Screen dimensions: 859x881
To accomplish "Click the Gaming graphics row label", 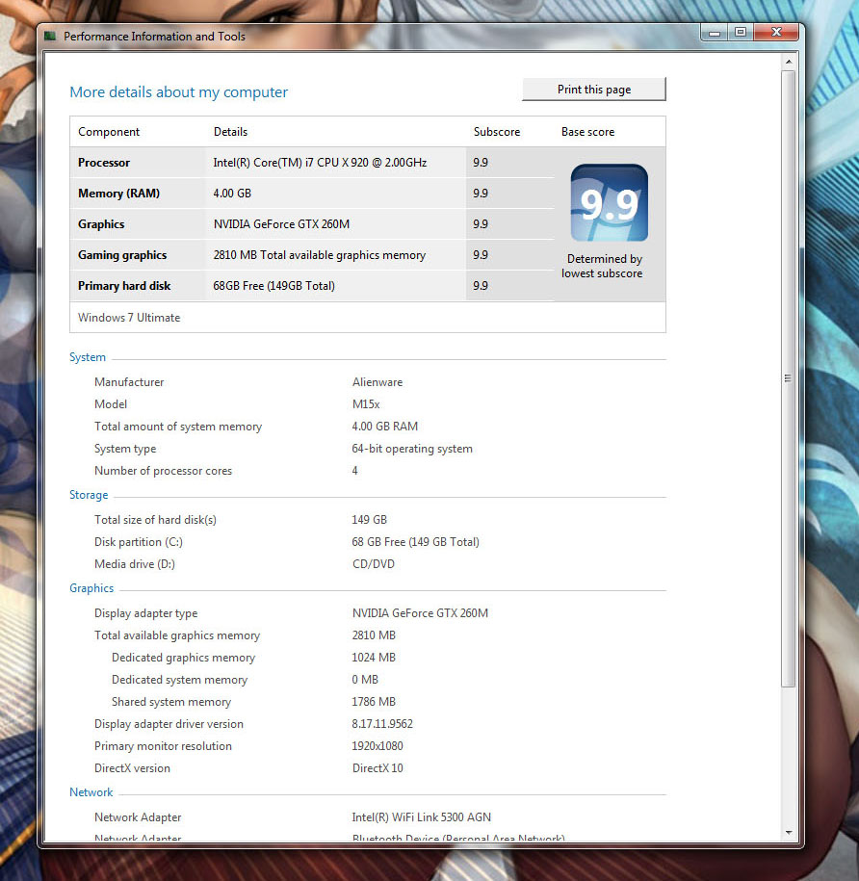I will coord(122,255).
